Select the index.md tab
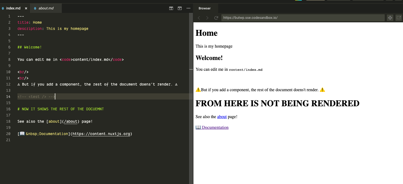 pos(14,8)
